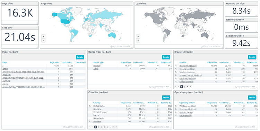Zoom in on the Page views map
Screen dimensions: 260x131
click(x=43, y=36)
